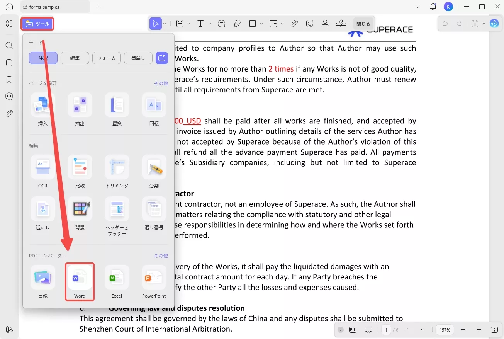Show the page thumbnails sidebar panel
This screenshot has height=339, width=504.
[x=9, y=63]
